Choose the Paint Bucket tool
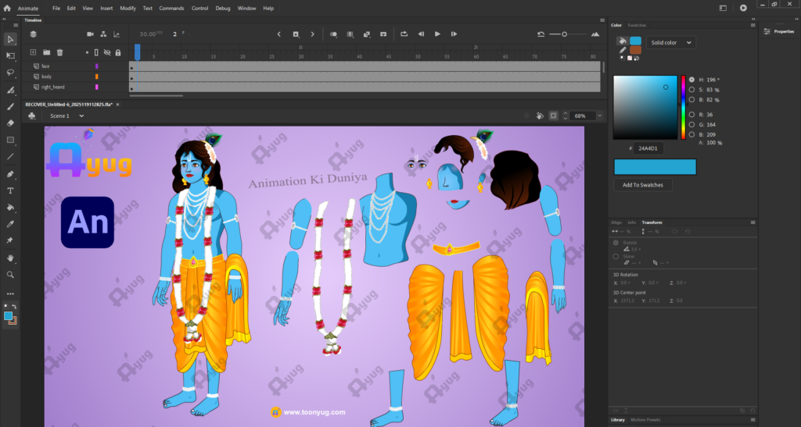Screen dimensions: 801x427 coord(10,208)
